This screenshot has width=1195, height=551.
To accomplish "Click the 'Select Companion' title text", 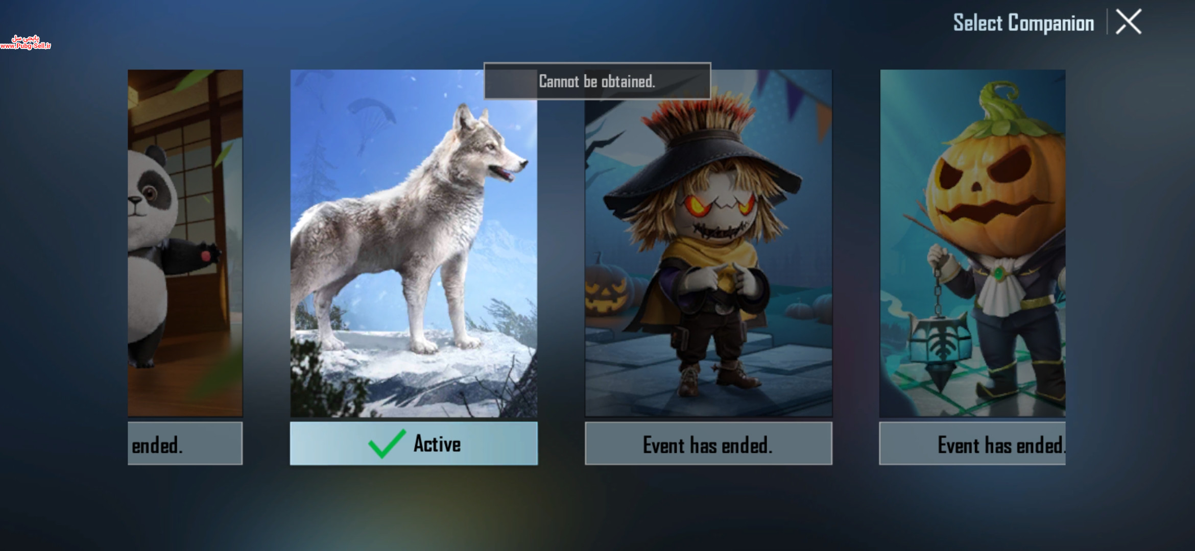I will (x=1023, y=23).
